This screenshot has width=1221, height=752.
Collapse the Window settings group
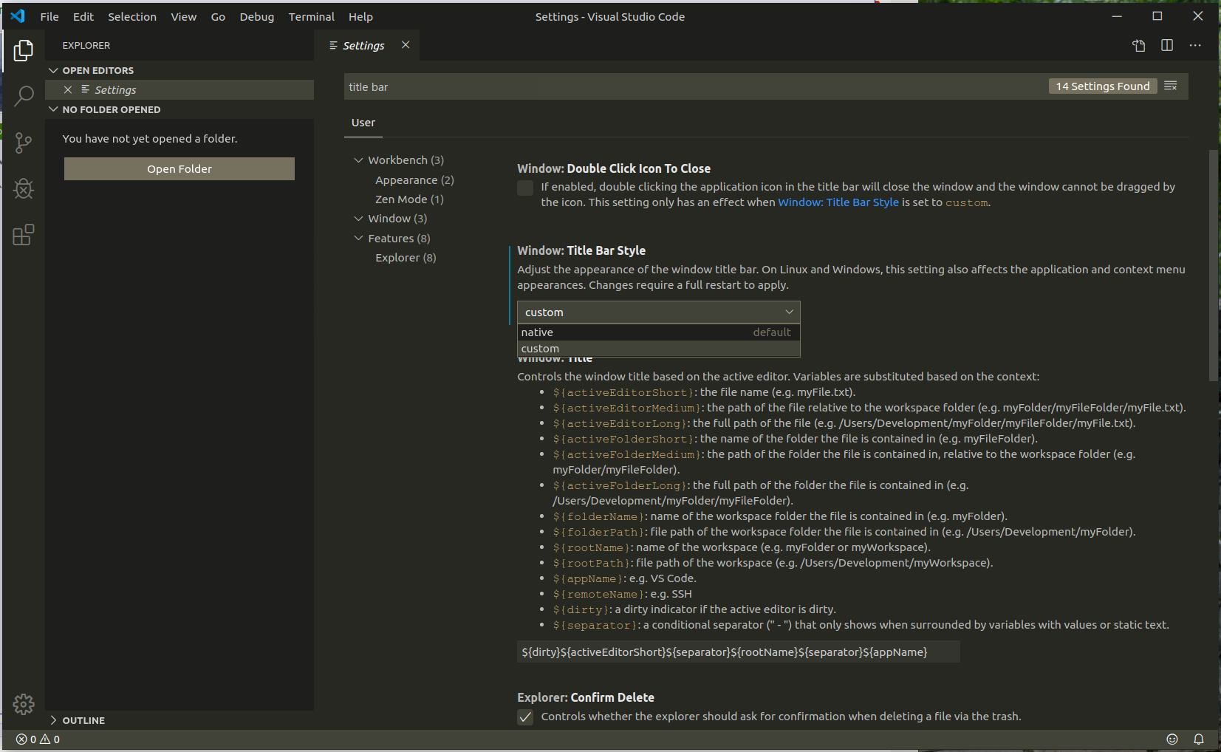pos(359,219)
